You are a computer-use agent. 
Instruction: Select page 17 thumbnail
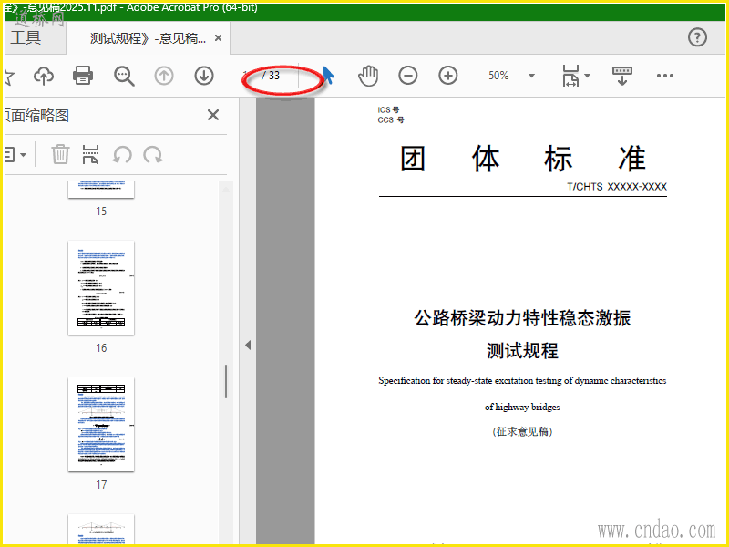click(x=101, y=424)
